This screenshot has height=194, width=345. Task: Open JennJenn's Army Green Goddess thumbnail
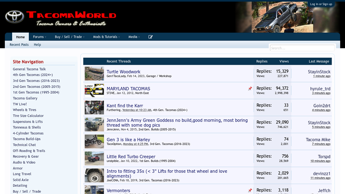click(x=94, y=124)
